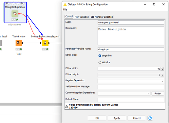Viewport: 169px width, 123px height.
Task: Open the File menu in dialog
Action: [x=65, y=10]
